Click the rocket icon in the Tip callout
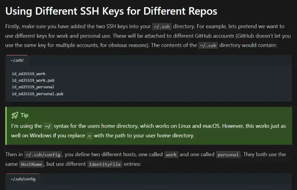 (14, 115)
